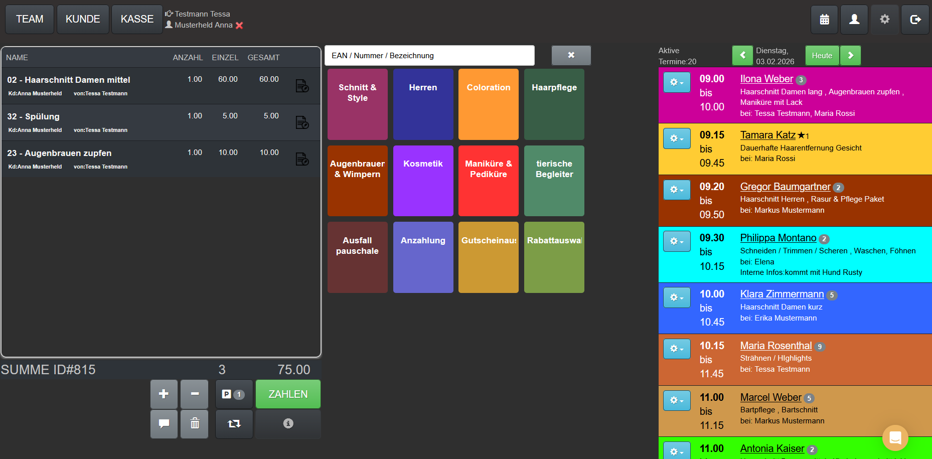Screen dimensions: 932x459
Task: Open settings gear in top bar
Action: pyautogui.click(x=885, y=20)
